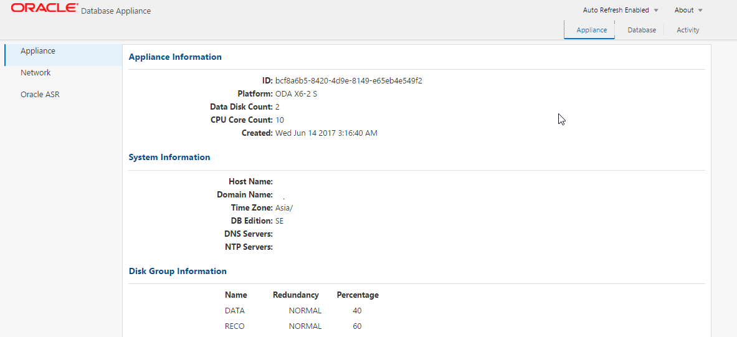This screenshot has height=337, width=737.
Task: Click the Host Name label
Action: (x=250, y=181)
